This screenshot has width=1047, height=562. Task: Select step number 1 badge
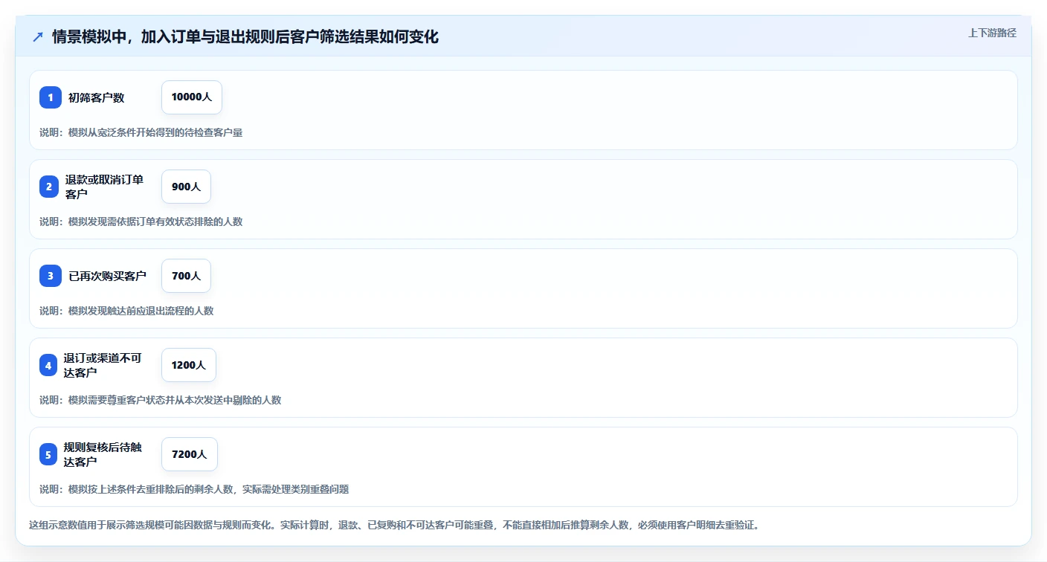(51, 97)
